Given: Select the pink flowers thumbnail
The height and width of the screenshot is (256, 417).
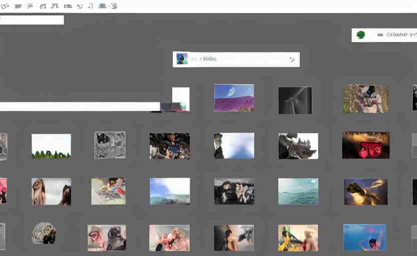Looking at the screenshot, I should (x=169, y=237).
